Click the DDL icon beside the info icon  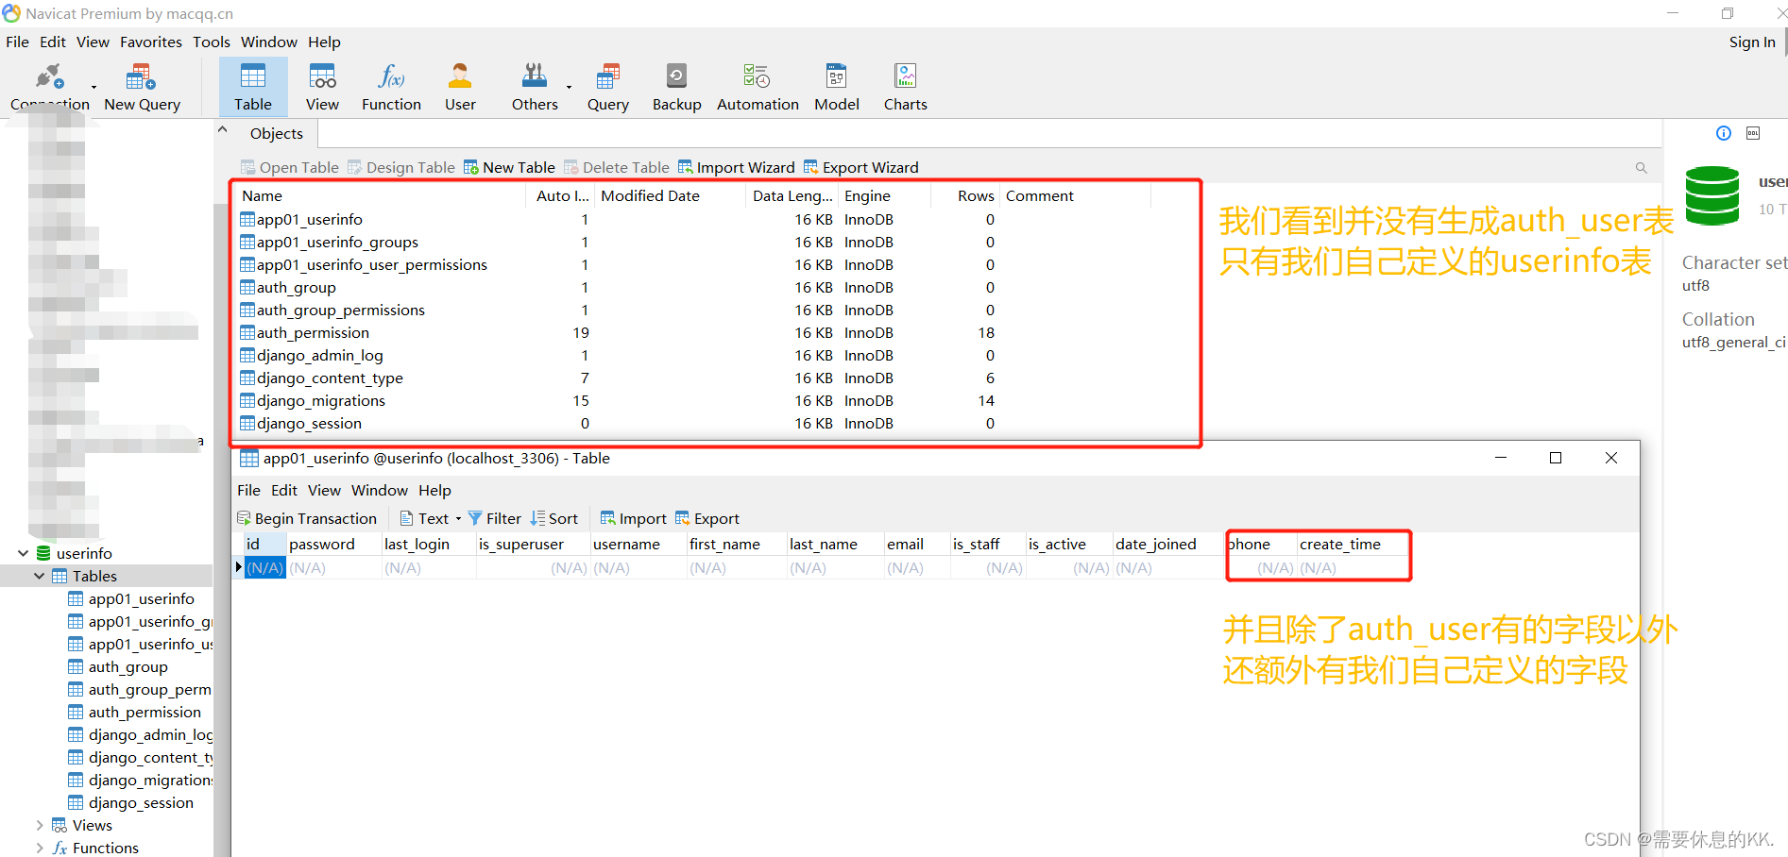(x=1753, y=133)
